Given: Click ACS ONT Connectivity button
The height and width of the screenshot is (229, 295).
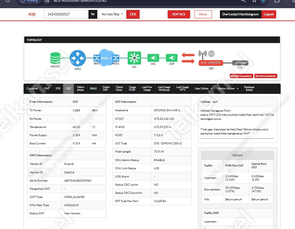Looking at the screenshot, I should point(241,76).
